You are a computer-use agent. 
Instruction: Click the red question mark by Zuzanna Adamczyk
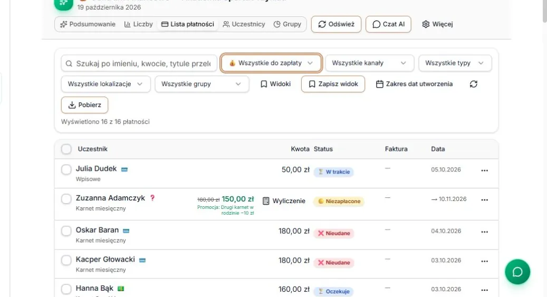(x=152, y=198)
